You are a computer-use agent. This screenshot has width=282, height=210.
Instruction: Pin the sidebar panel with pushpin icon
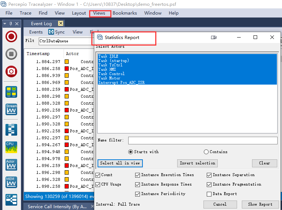point(11,23)
